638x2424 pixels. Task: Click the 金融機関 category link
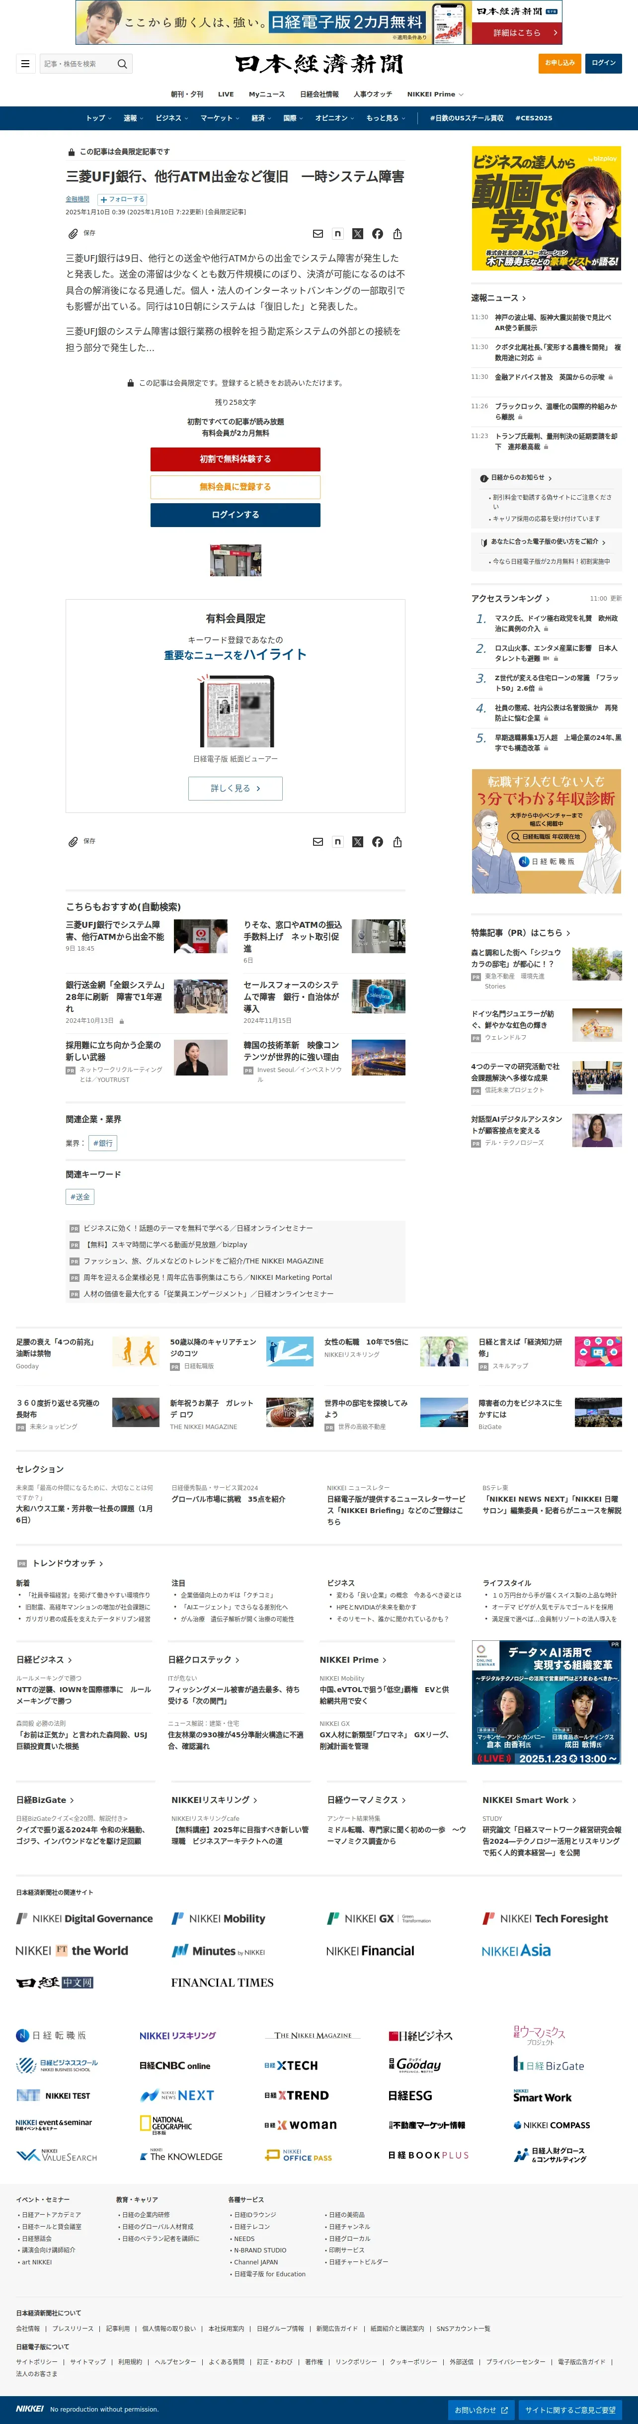pyautogui.click(x=77, y=199)
